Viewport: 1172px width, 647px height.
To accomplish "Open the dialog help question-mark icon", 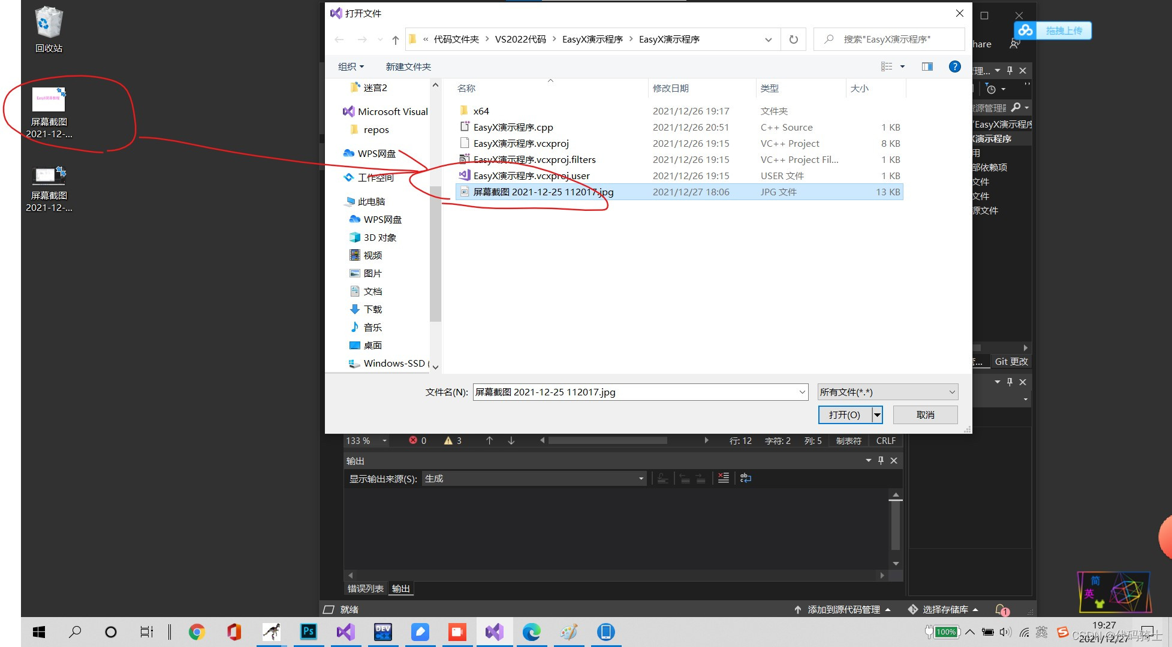I will pos(954,66).
